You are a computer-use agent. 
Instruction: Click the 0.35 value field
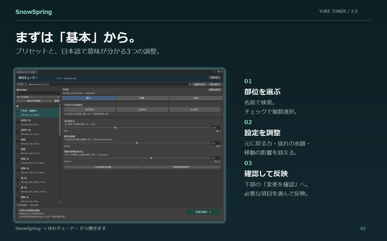[x=215, y=128]
